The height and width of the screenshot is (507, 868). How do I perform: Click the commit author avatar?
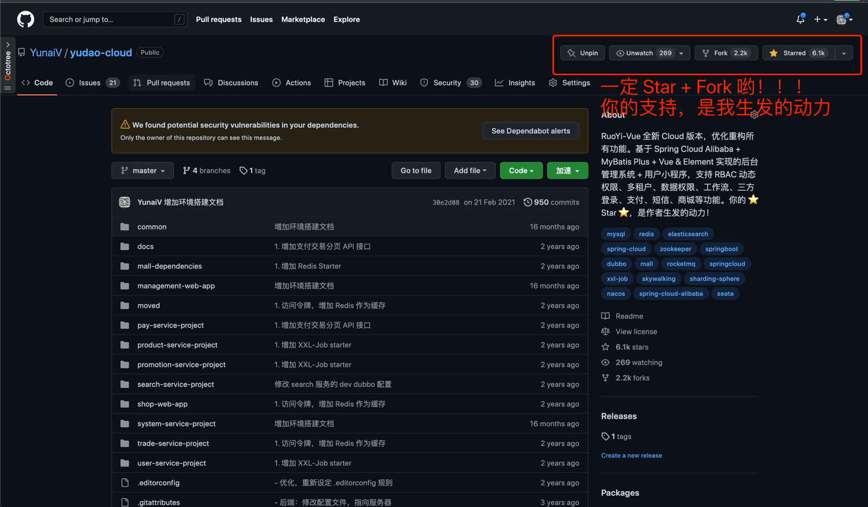(125, 202)
